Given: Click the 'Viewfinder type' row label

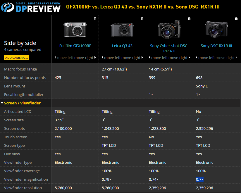Looking at the screenshot, I should [x=18, y=162].
